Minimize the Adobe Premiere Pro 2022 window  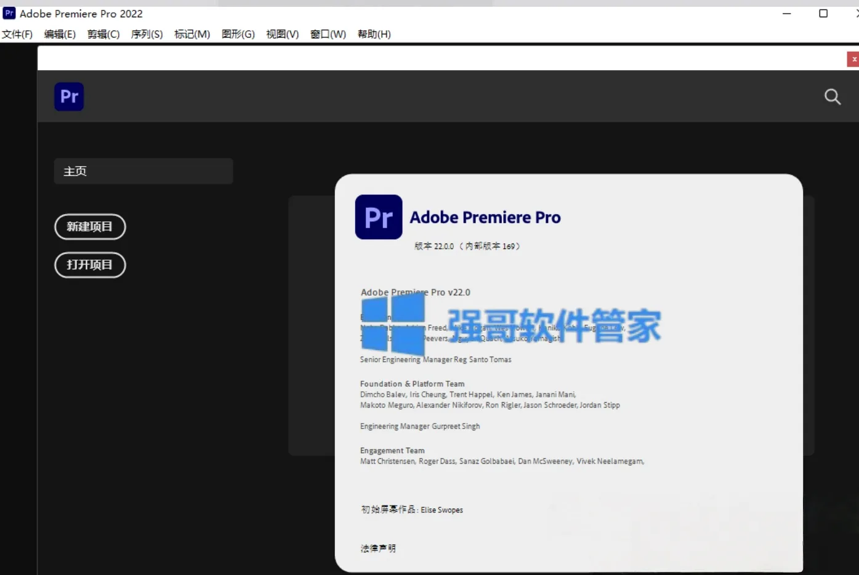pos(787,14)
